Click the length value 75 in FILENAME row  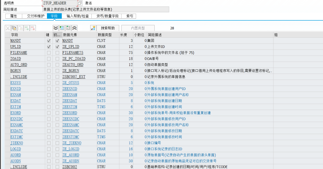click(x=131, y=53)
